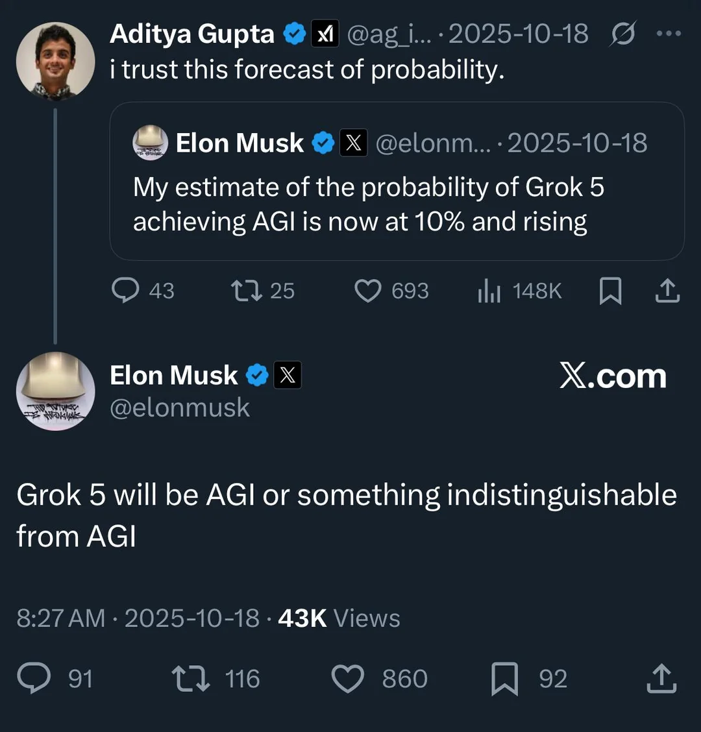Bookmark Elon Musk's post with 92 bookmarks
This screenshot has height=732, width=701.
click(x=505, y=679)
